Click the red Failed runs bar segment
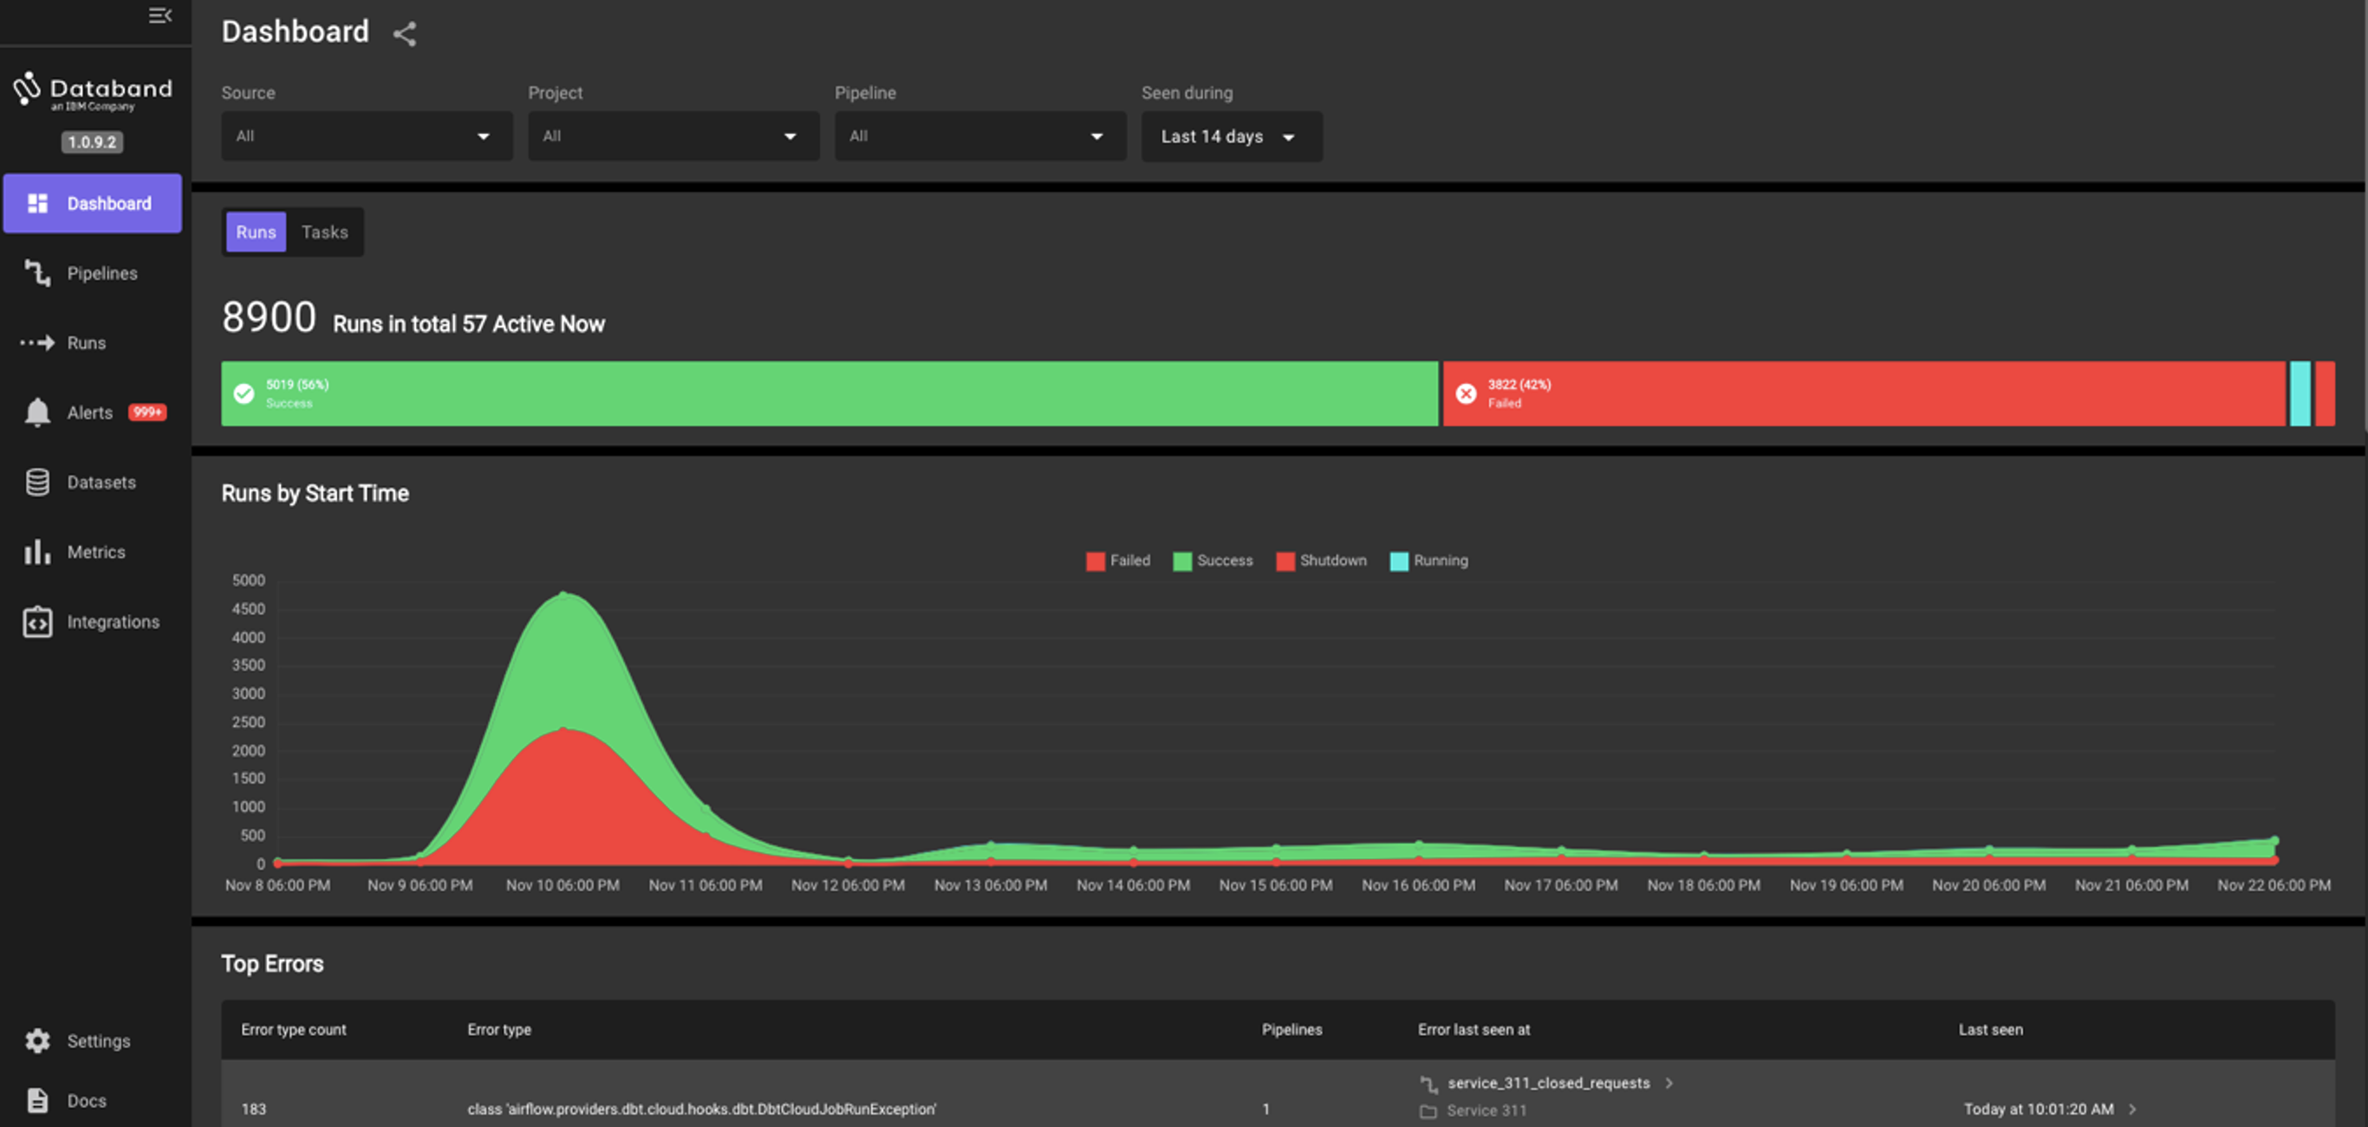The height and width of the screenshot is (1127, 2368). 1863,394
